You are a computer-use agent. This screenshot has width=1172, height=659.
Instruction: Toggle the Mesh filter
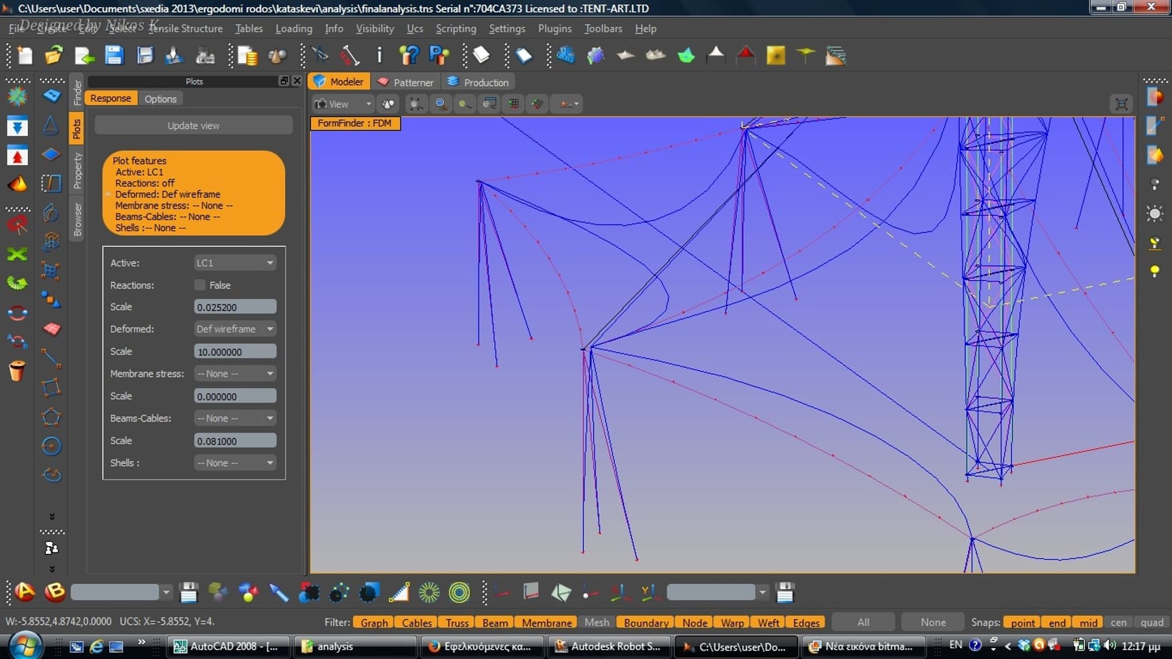click(597, 623)
